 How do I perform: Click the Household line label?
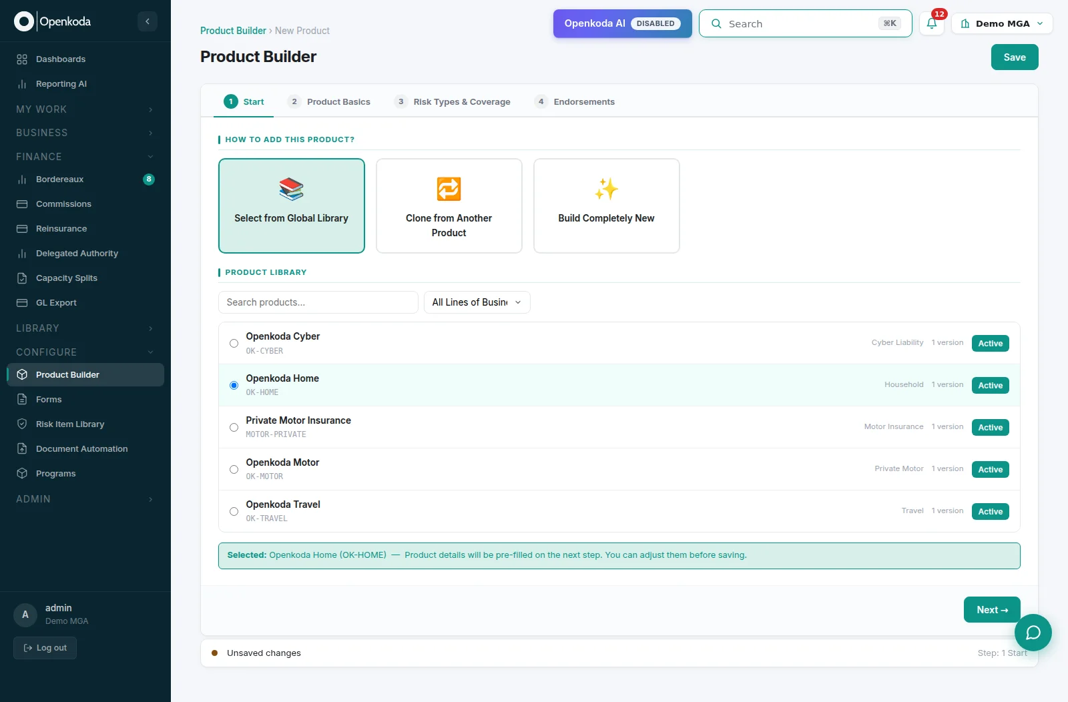coord(904,385)
